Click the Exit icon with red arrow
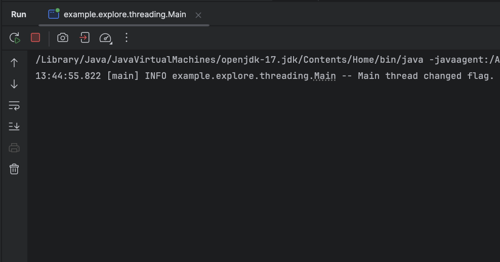This screenshot has height=262, width=500. coord(84,37)
